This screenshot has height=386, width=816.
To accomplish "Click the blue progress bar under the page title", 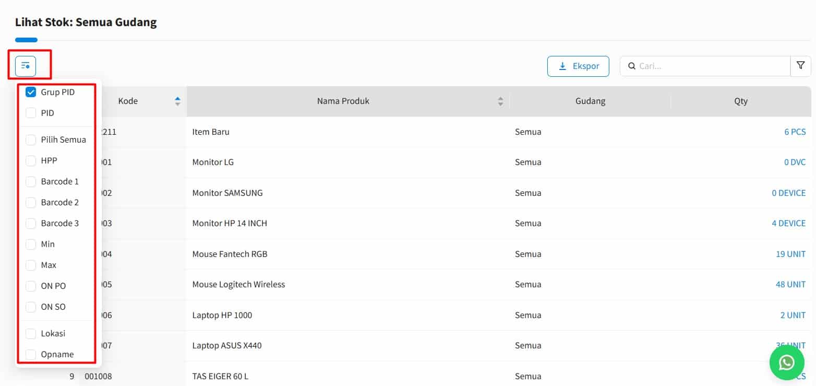I will [x=26, y=40].
